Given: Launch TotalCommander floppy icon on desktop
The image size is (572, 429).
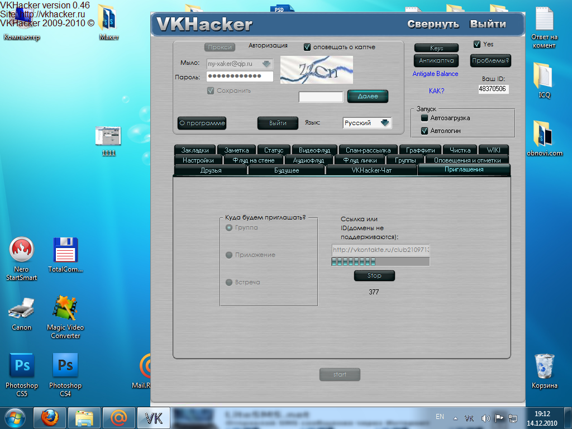Looking at the screenshot, I should pos(65,255).
